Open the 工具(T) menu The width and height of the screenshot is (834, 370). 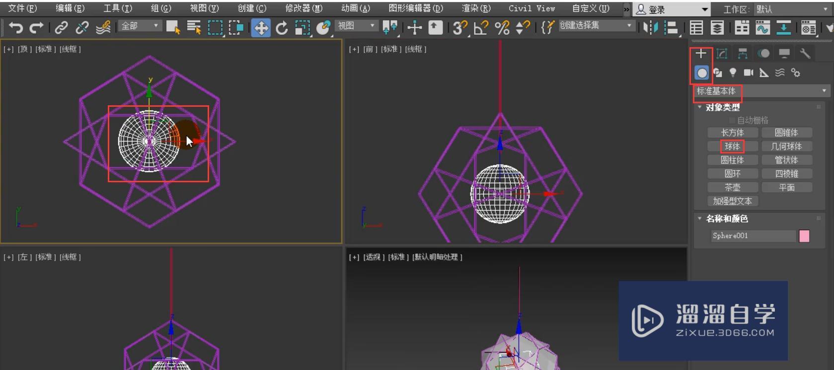(x=118, y=8)
